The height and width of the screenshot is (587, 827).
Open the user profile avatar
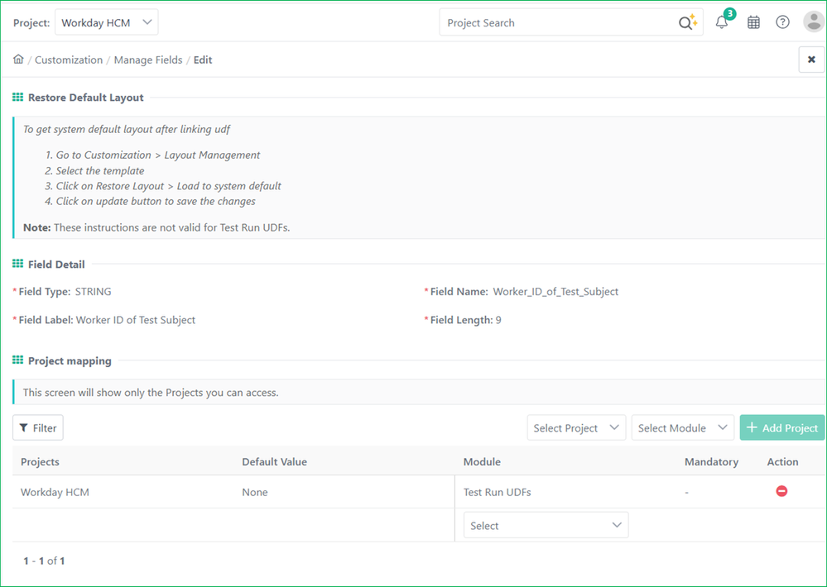813,22
